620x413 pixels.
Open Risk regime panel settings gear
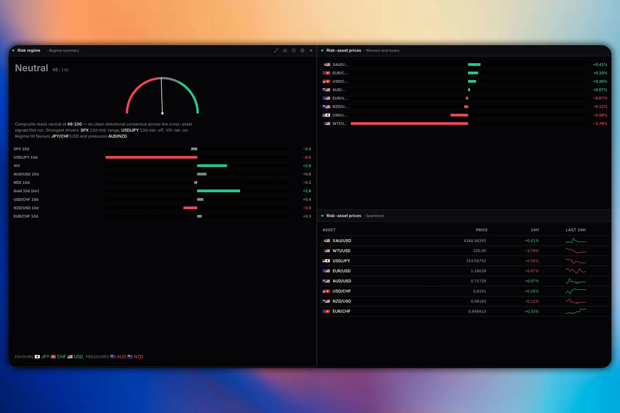click(x=302, y=50)
